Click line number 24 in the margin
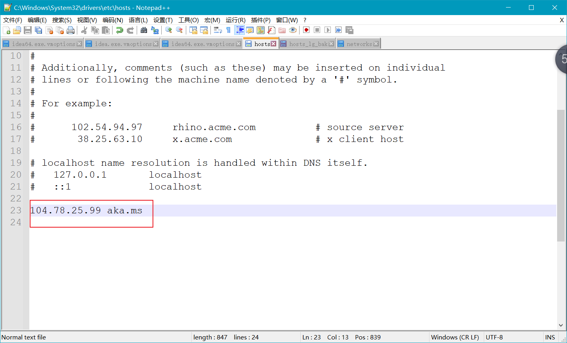 (16, 222)
